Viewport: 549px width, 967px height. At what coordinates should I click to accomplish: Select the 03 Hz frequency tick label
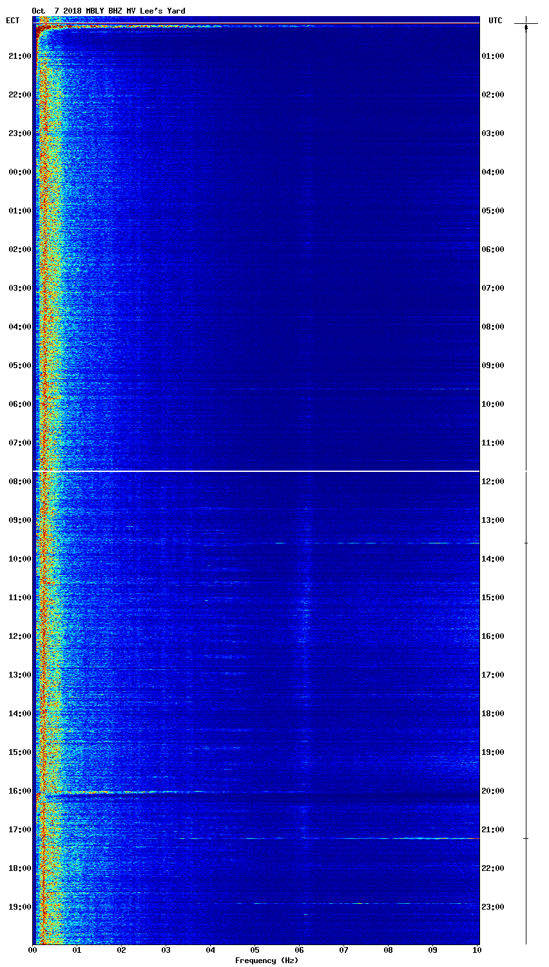pos(166,950)
